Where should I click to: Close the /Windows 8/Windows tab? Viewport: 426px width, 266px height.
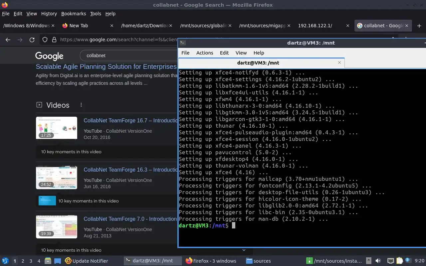(x=53, y=26)
